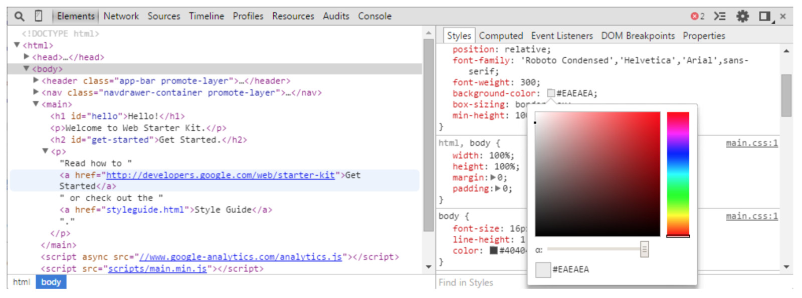The height and width of the screenshot is (298, 802).
Task: Select the Computed sidebar tab
Action: point(501,36)
